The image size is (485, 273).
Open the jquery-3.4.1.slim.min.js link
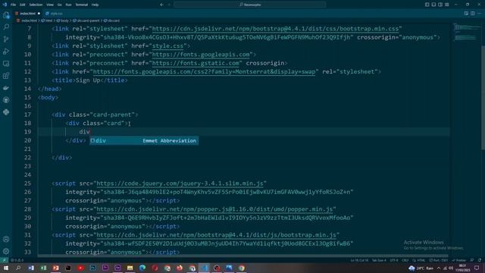[x=180, y=184]
